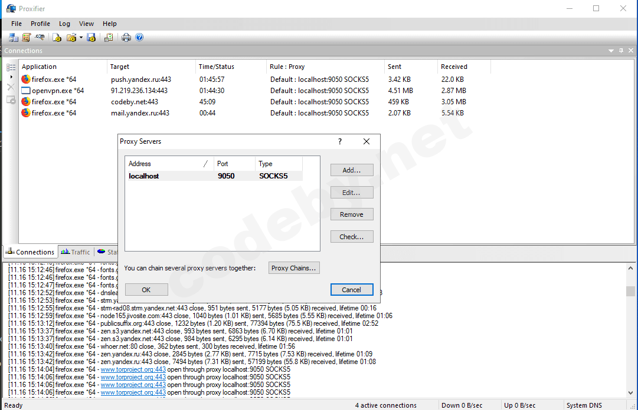Viewport: 638px width, 410px height.
Task: Open Proxification Rules toolbar icon
Action: (27, 37)
